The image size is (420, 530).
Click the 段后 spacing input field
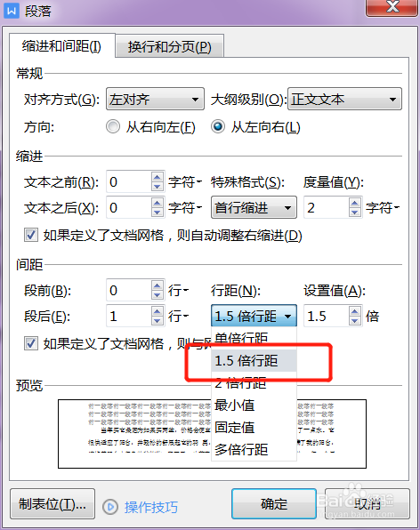click(128, 316)
